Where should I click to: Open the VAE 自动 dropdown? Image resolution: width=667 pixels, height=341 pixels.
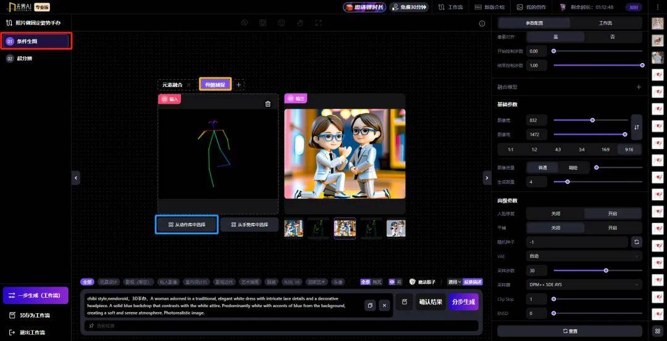584,256
